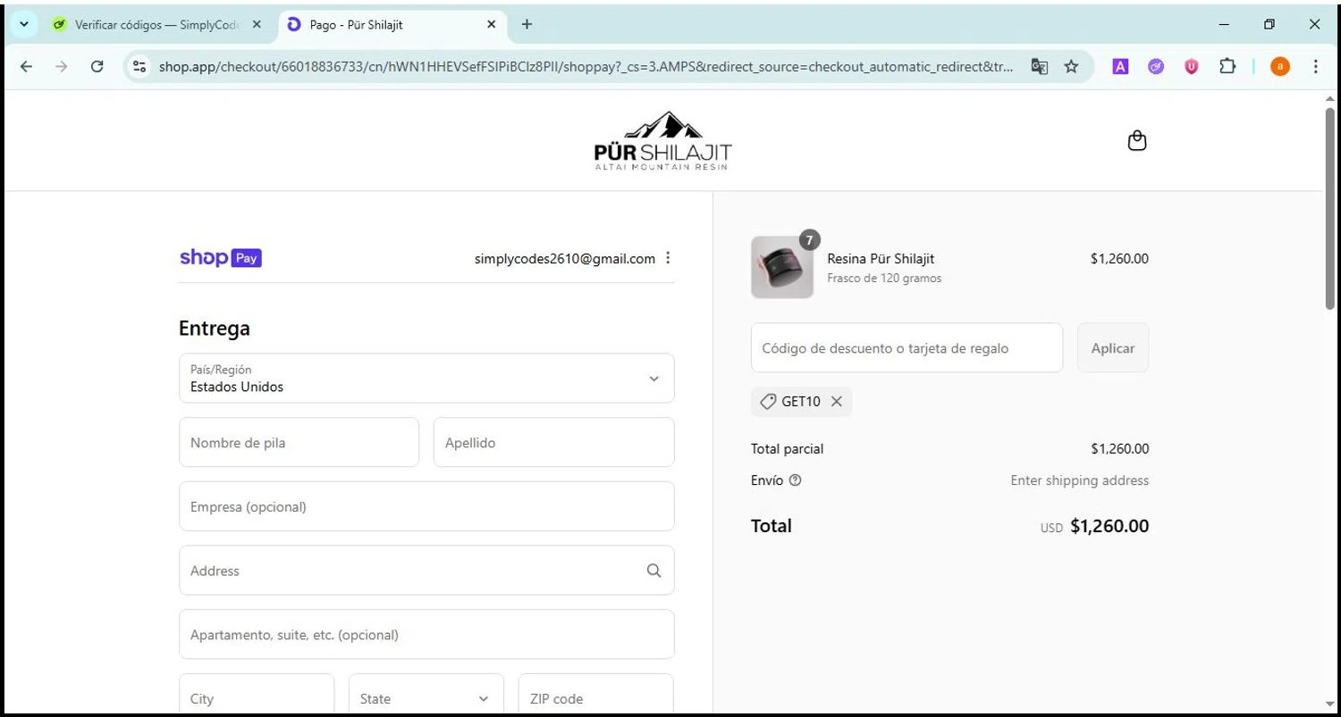The width and height of the screenshot is (1341, 717).
Task: Close the Pago - Pür Shilajit tab
Action: coord(491,24)
